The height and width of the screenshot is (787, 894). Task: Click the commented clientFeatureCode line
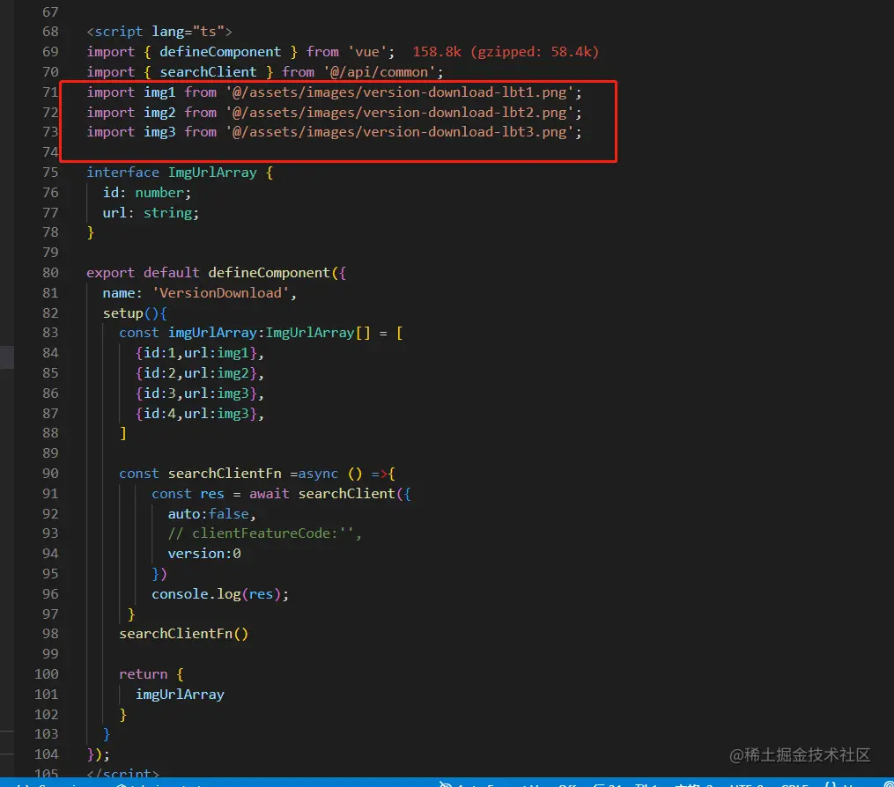click(264, 533)
